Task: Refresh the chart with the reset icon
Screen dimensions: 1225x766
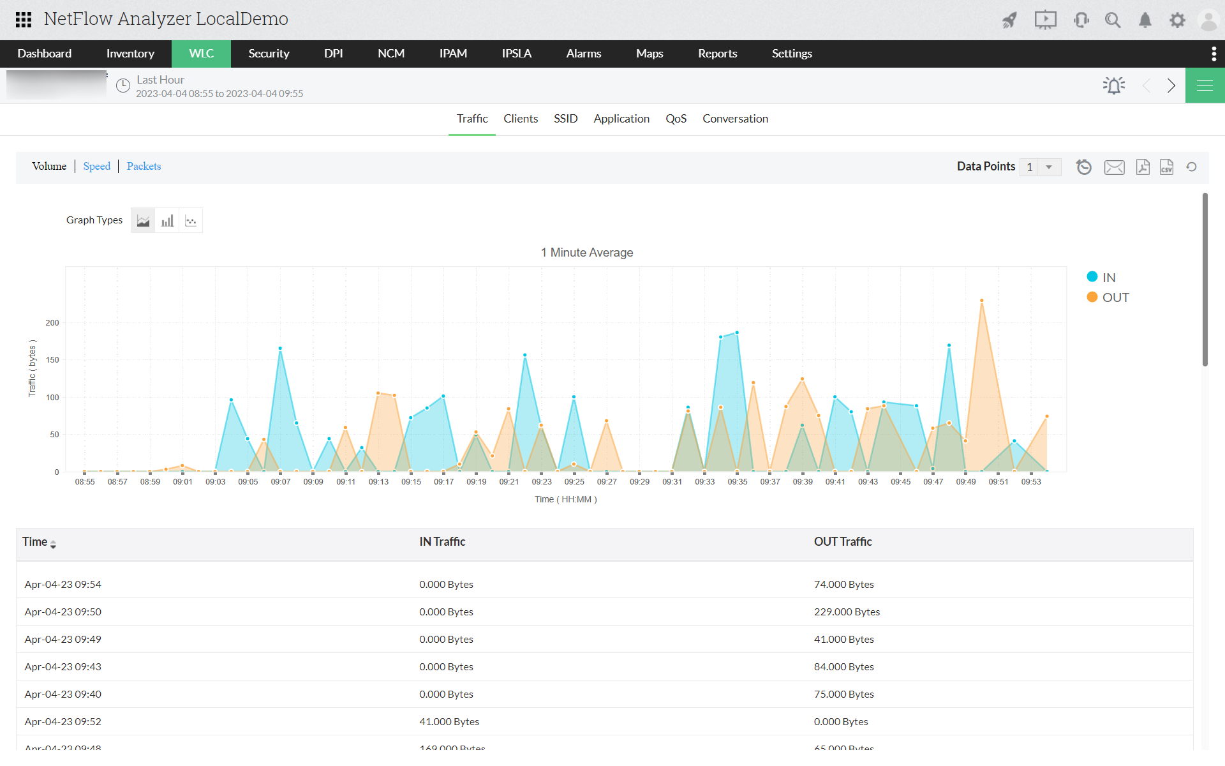Action: [1191, 167]
